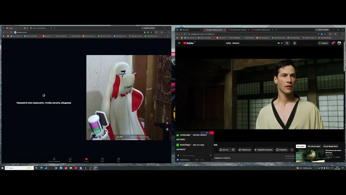The height and width of the screenshot is (195, 346).
Task: Reload the YouTube browser page
Action: click(185, 34)
